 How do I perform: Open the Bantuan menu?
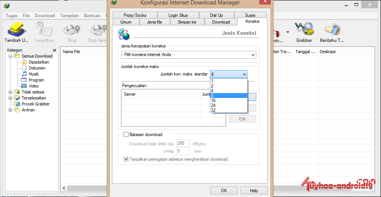coord(92,16)
